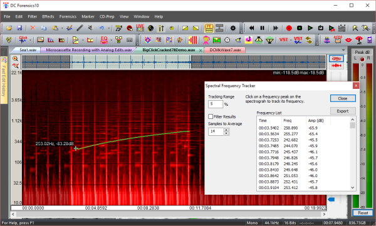Viewport: 376px width, 226px height.
Task: Click the undo arrow icon
Action: coord(102,28)
